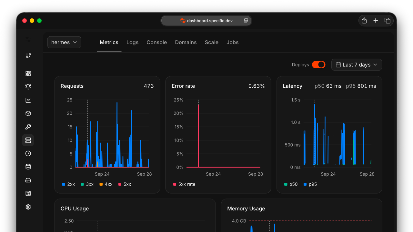413x232 pixels.
Task: Click the Memory Usage card title
Action: pos(246,208)
